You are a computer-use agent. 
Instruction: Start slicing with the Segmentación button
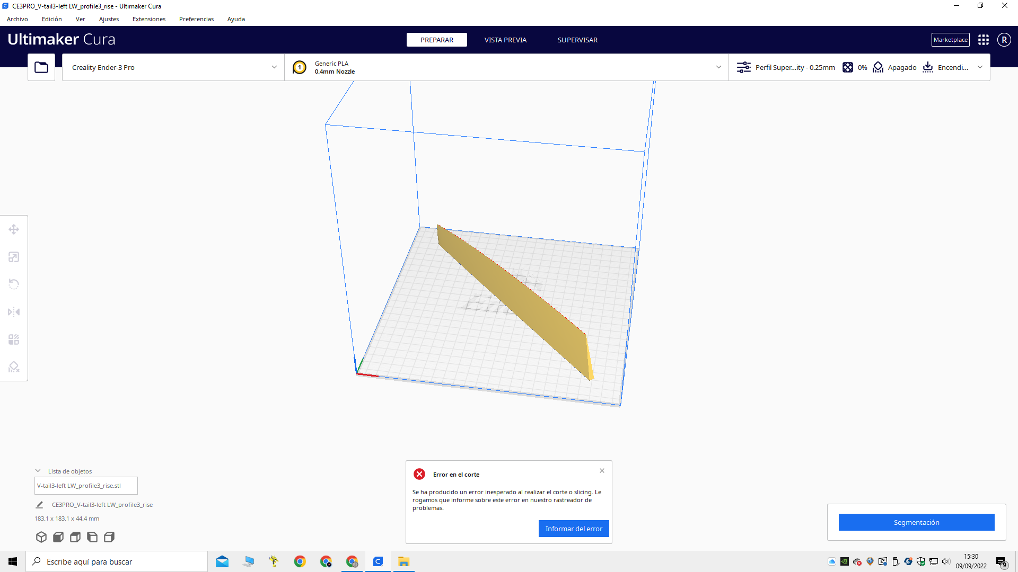pos(916,522)
